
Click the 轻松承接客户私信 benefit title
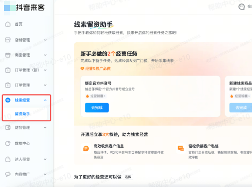(x=204, y=146)
